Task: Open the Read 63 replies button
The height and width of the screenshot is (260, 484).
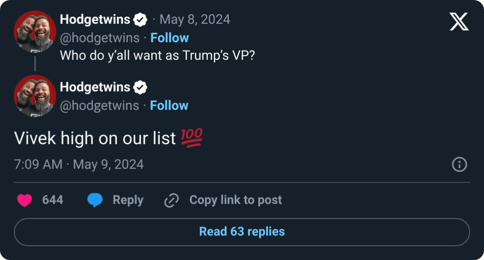Action: point(242,231)
